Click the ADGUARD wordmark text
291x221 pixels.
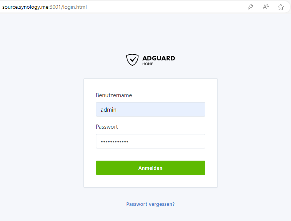point(159,58)
